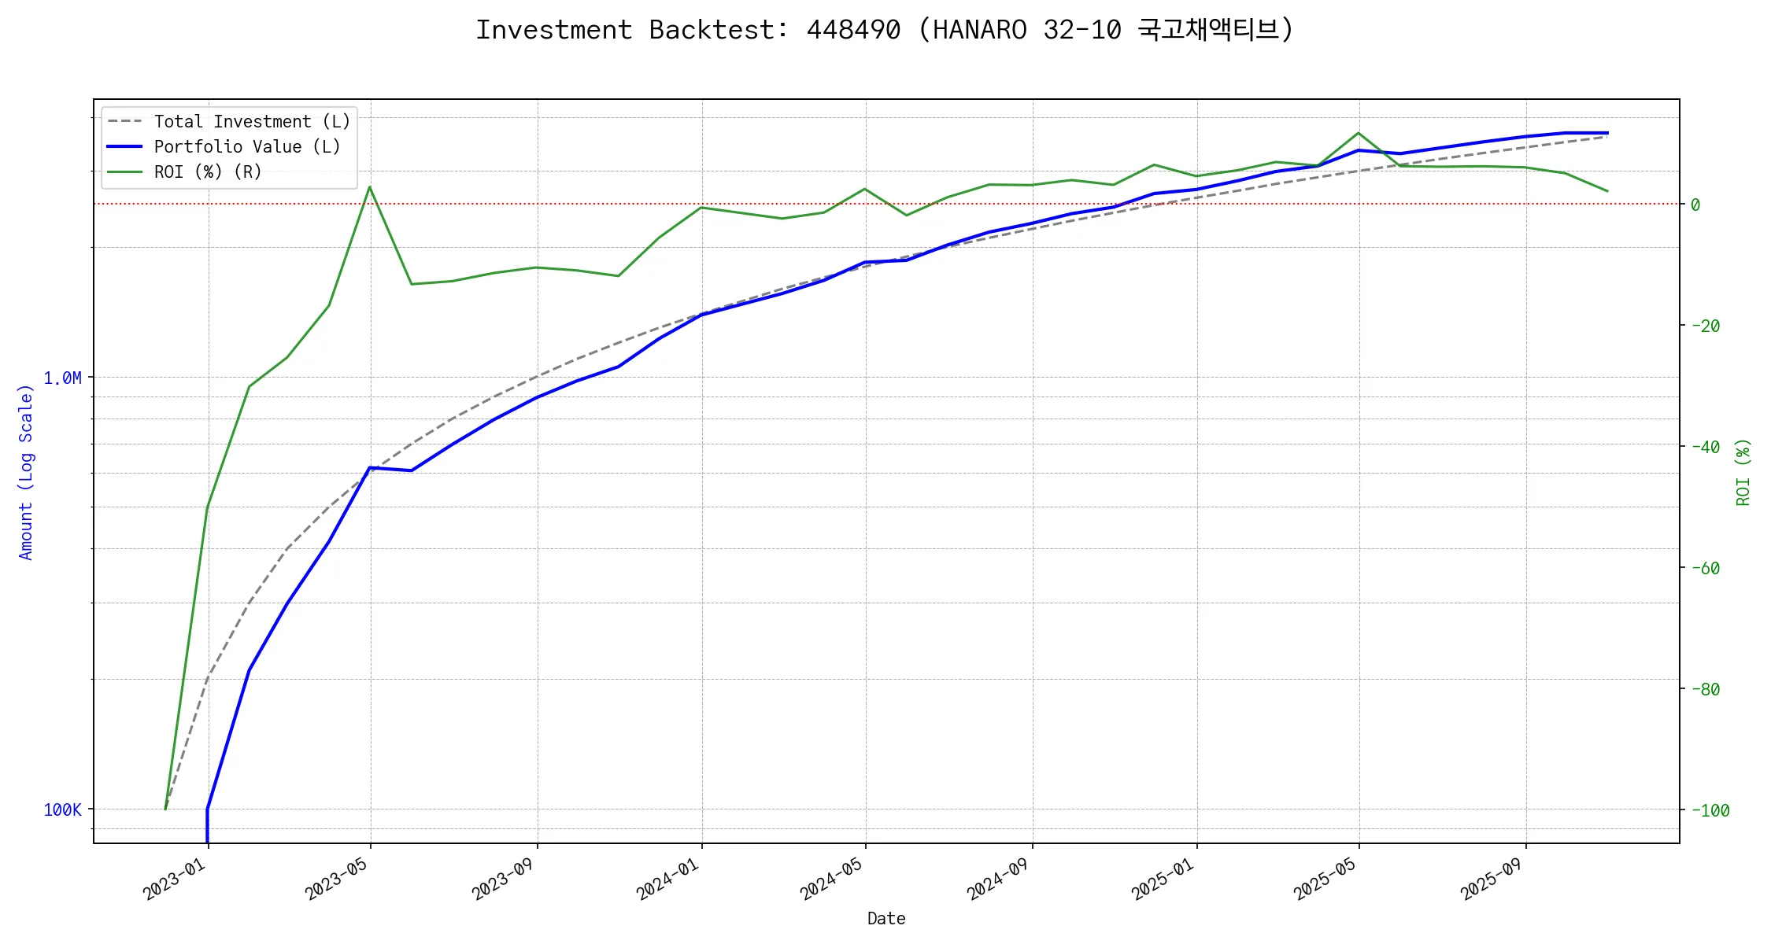1771x944 pixels.
Task: Click the 2025-01 date tick label
Action: (x=1163, y=879)
